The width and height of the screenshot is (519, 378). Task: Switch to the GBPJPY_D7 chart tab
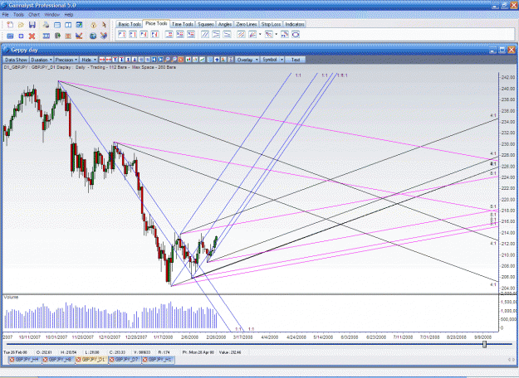125,360
